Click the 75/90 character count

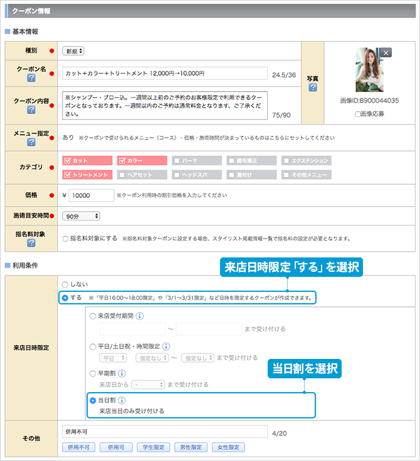[x=281, y=115]
